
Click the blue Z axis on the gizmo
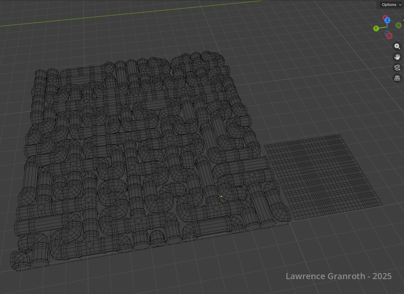387,21
